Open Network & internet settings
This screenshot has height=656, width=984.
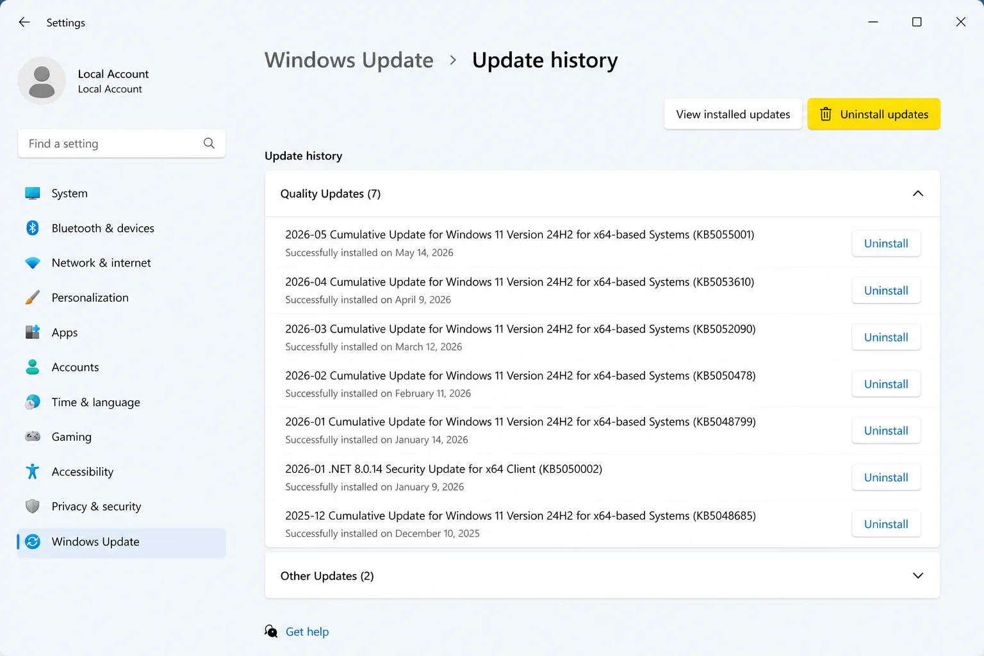(x=122, y=263)
